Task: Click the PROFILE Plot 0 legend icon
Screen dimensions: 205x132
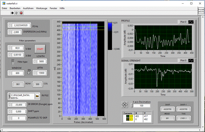Action: point(191,22)
